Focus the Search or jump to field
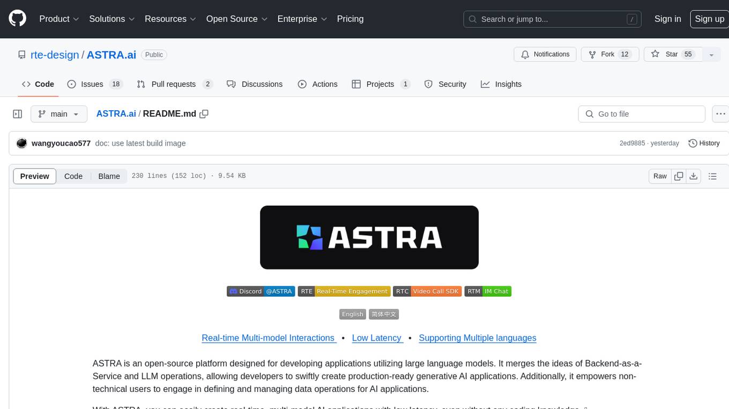Viewport: 729px width, 409px height. point(553,19)
